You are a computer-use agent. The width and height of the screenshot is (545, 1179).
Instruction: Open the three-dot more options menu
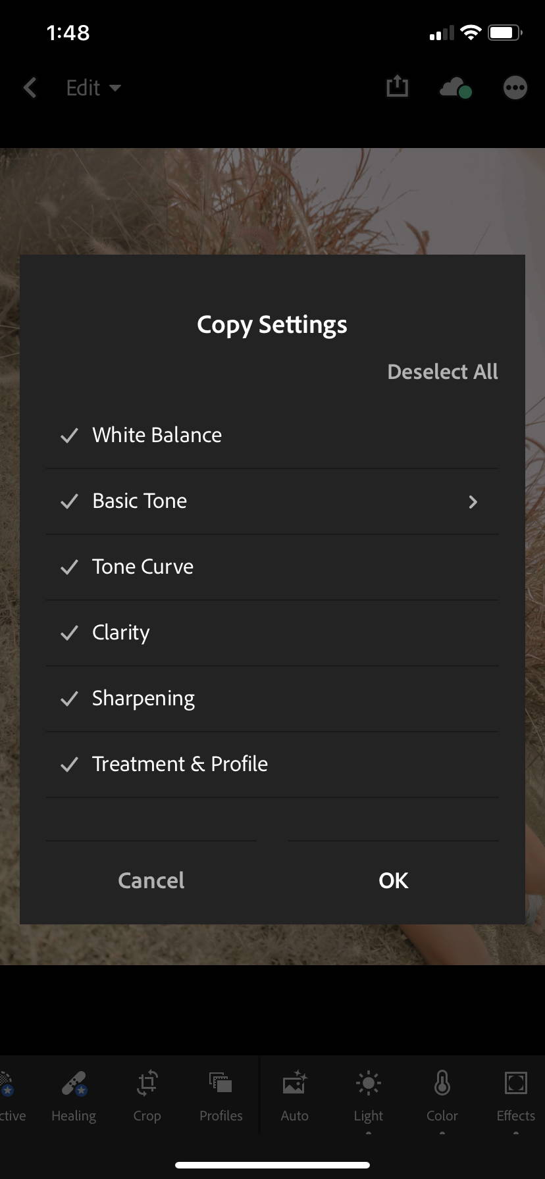point(515,88)
